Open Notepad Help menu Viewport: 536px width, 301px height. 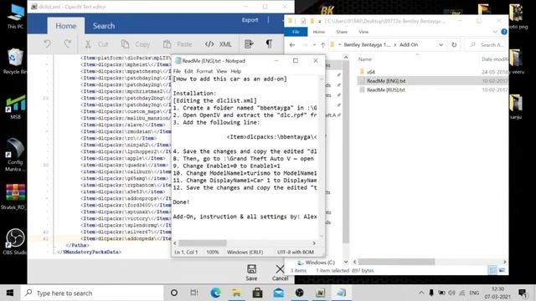click(236, 71)
